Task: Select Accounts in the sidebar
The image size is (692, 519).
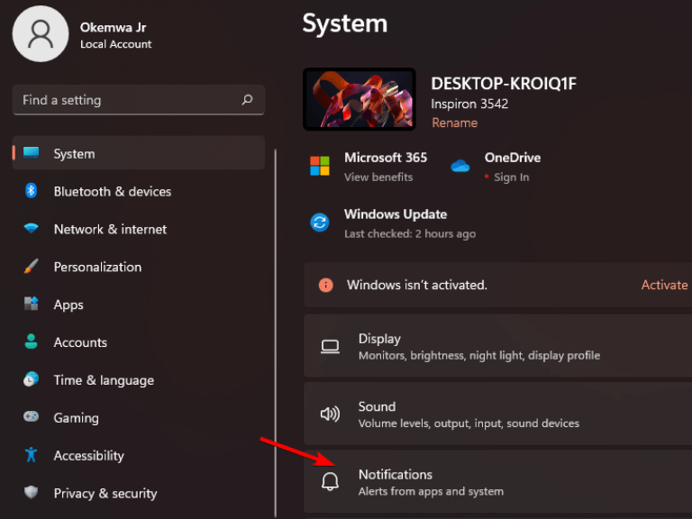Action: [139, 342]
